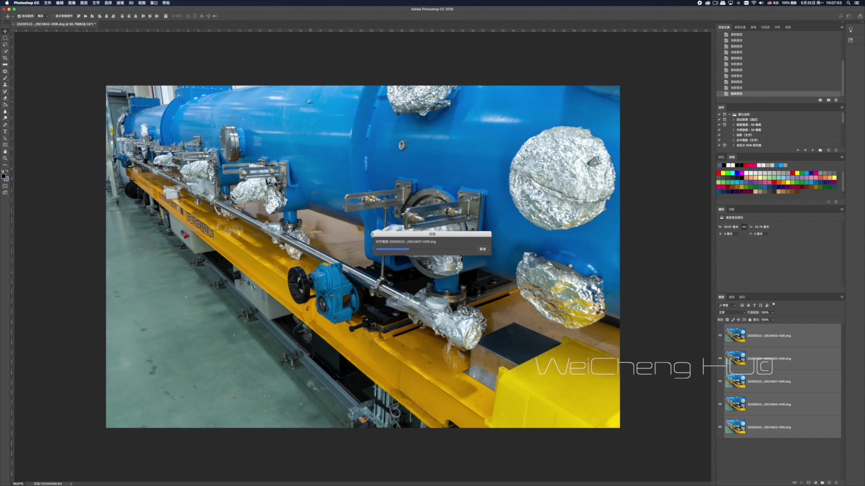Image resolution: width=865 pixels, height=486 pixels.
Task: Create new document from current history state
Action: [x=820, y=100]
